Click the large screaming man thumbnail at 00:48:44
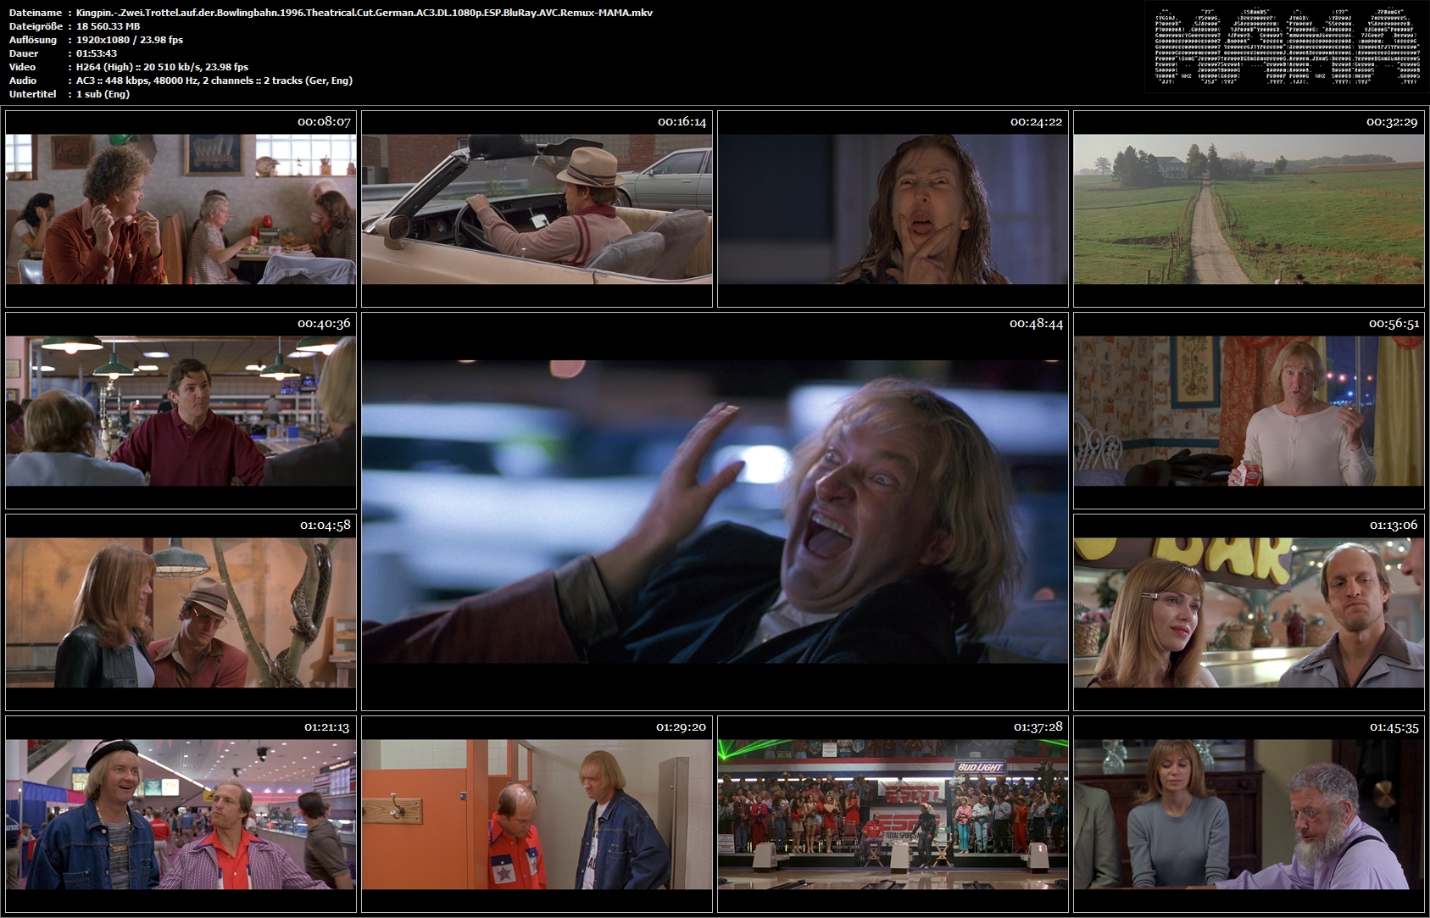Image resolution: width=1430 pixels, height=918 pixels. (x=715, y=511)
